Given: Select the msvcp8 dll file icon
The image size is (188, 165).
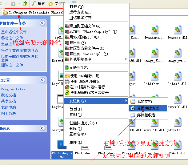Looking at the screenshot, I should tap(61, 122).
